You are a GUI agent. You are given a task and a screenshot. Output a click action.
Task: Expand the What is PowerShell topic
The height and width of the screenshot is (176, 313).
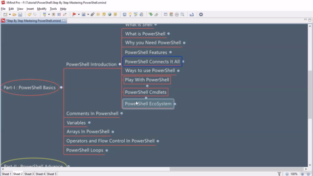click(x=168, y=34)
